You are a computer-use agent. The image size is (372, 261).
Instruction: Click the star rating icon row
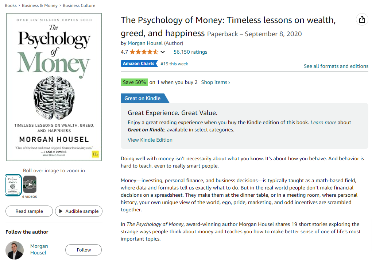click(144, 52)
